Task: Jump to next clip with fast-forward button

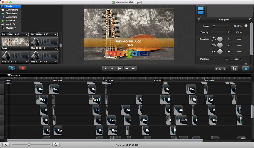Action: click(x=133, y=69)
